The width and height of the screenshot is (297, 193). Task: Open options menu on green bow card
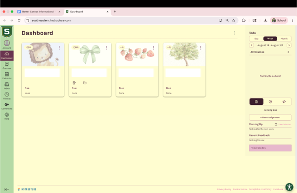[106, 48]
